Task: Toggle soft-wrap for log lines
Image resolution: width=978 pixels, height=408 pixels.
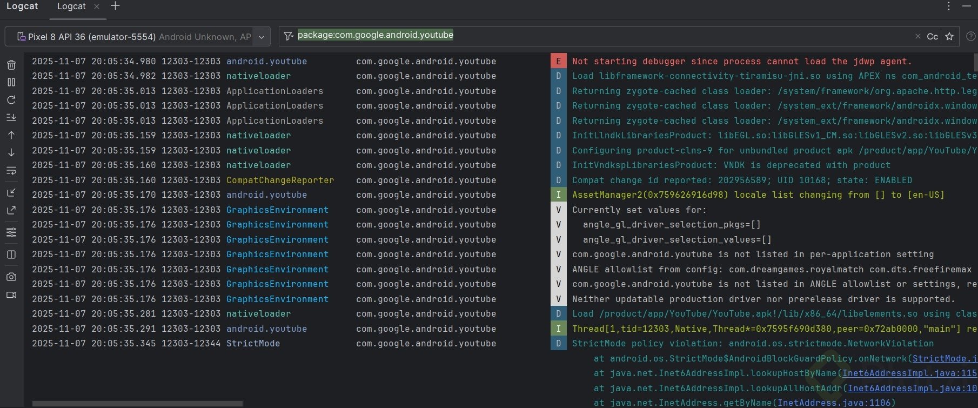Action: pos(11,171)
